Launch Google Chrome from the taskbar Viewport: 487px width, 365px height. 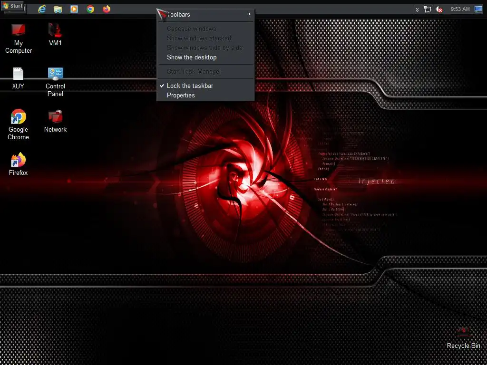point(90,10)
